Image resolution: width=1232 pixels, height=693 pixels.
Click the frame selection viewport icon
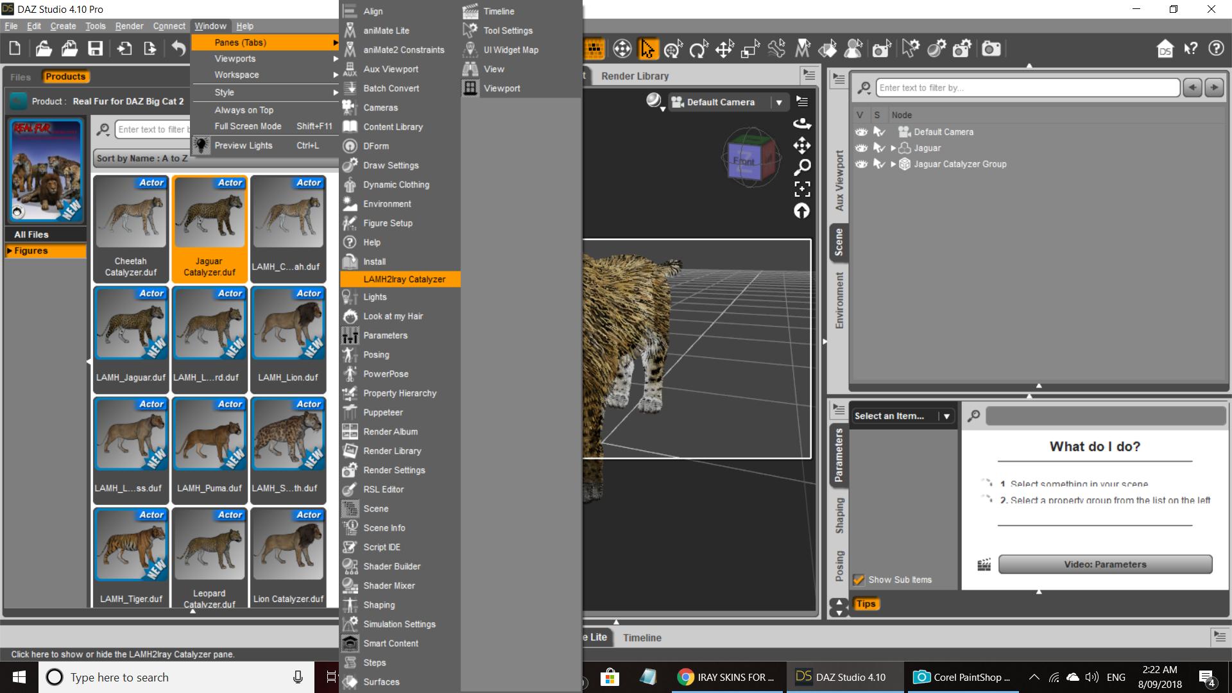point(802,189)
